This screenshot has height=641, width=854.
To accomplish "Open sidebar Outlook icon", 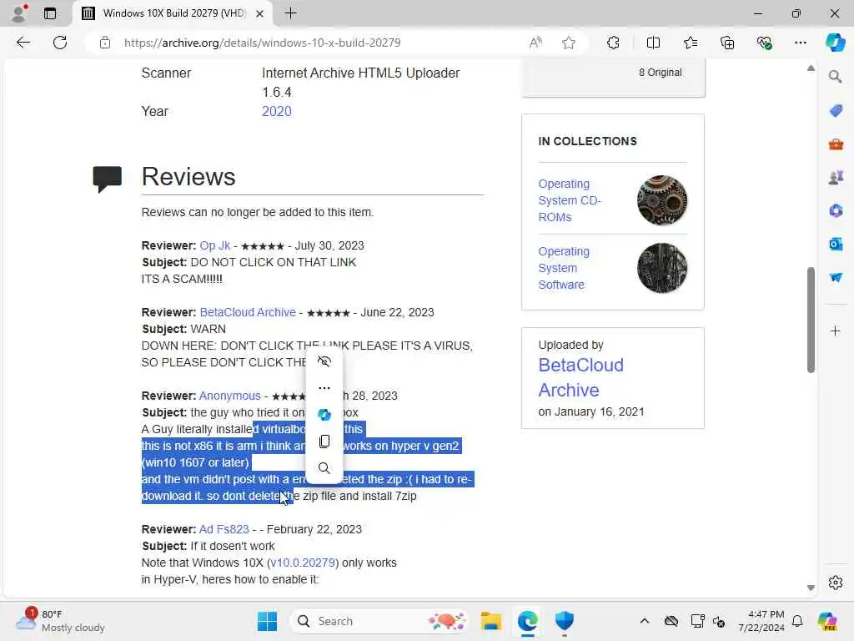I will 836,244.
